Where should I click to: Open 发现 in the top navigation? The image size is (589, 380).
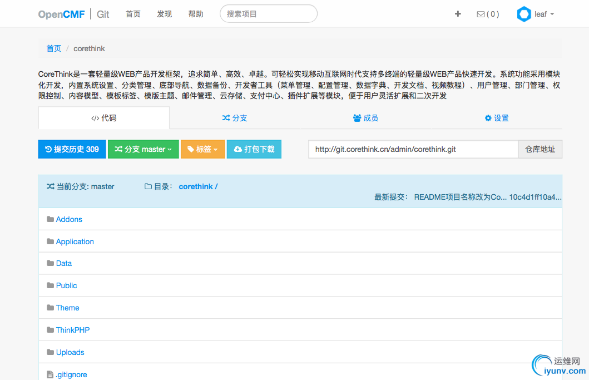click(x=164, y=14)
